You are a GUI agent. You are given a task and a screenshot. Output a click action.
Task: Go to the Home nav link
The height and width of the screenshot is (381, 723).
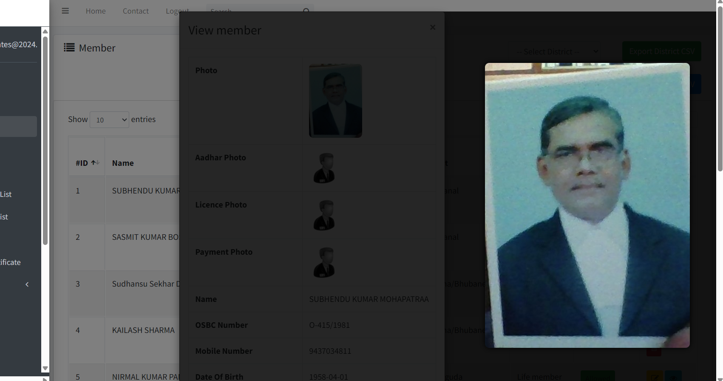pyautogui.click(x=96, y=11)
